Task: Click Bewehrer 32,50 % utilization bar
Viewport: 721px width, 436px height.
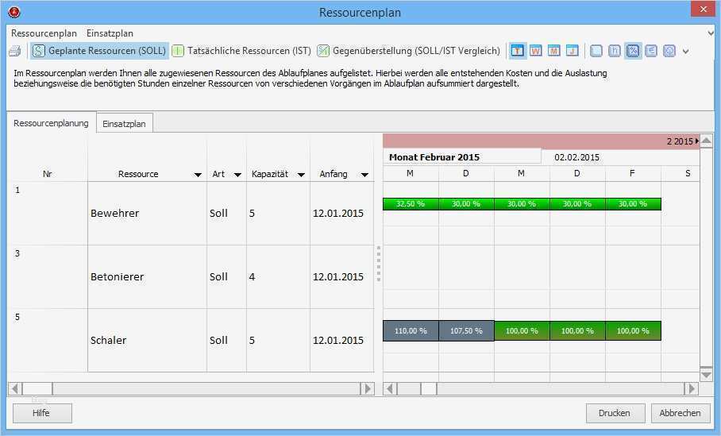Action: tap(411, 204)
